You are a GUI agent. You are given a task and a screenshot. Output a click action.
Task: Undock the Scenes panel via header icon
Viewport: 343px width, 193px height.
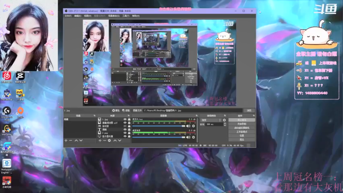pos(94,115)
